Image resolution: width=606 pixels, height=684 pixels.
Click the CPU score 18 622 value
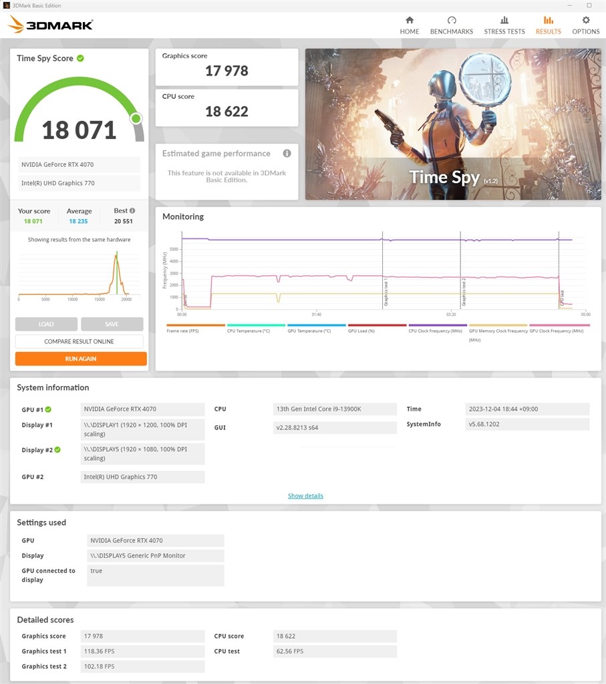click(x=226, y=112)
